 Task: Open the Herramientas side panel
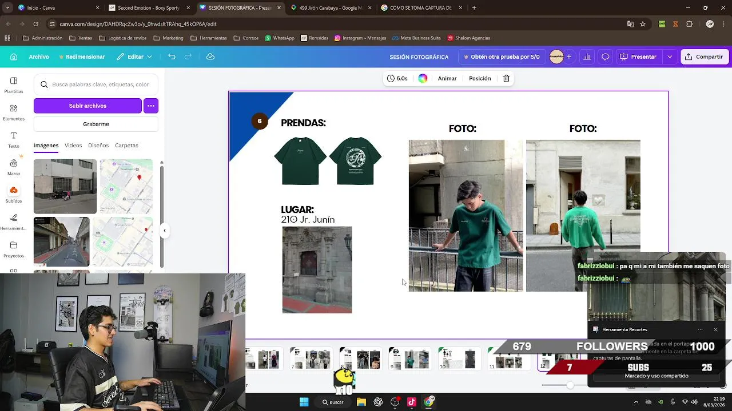pos(14,221)
